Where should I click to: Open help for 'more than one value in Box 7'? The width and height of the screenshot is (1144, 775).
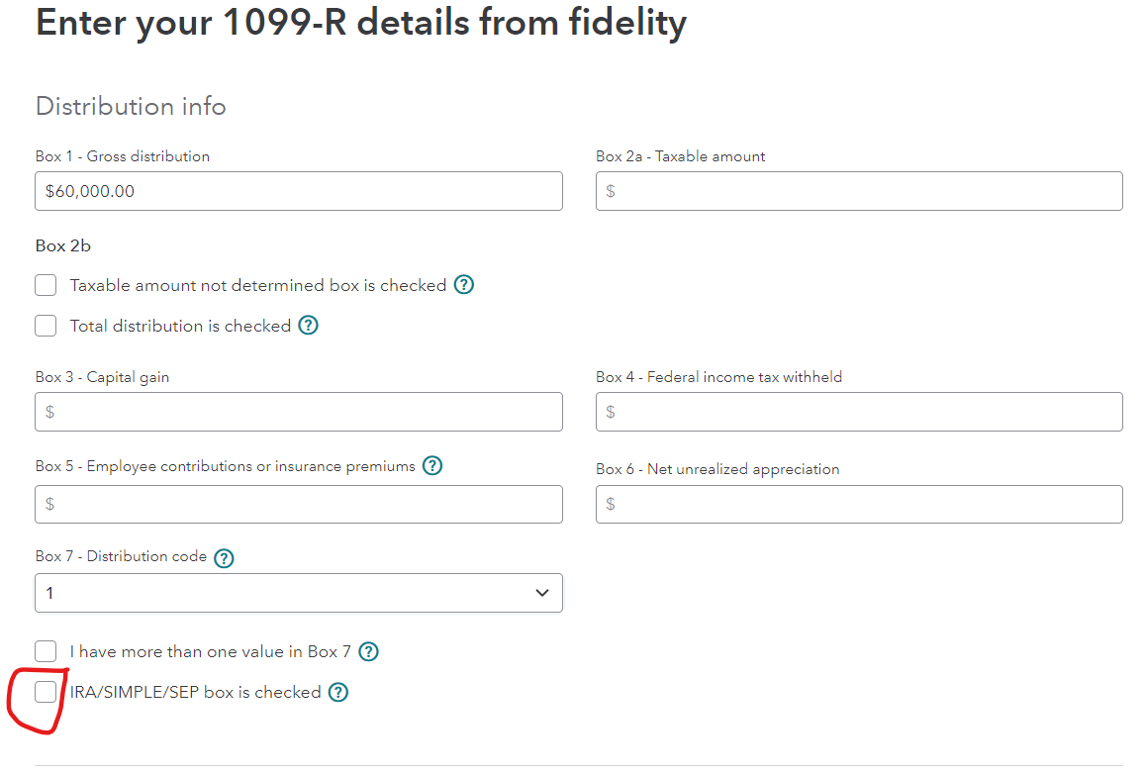pyautogui.click(x=368, y=651)
